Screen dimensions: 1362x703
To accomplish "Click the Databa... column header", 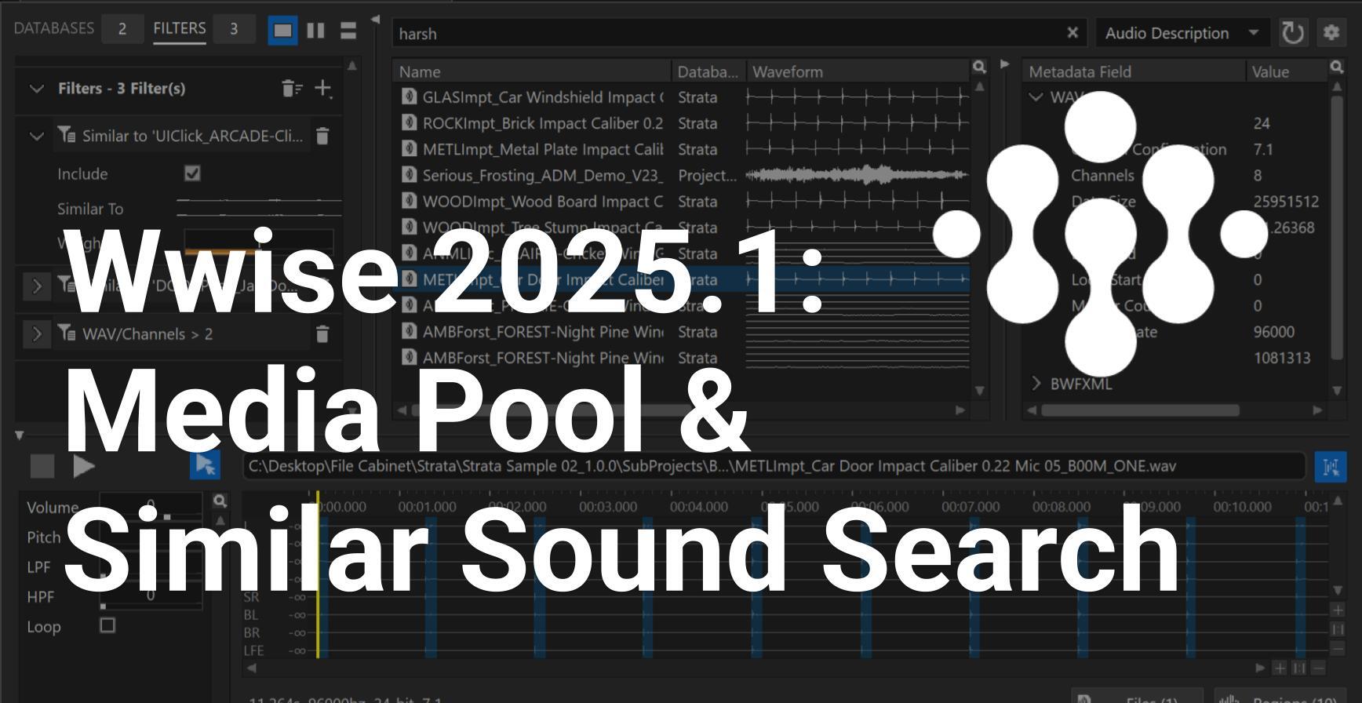I will point(708,71).
